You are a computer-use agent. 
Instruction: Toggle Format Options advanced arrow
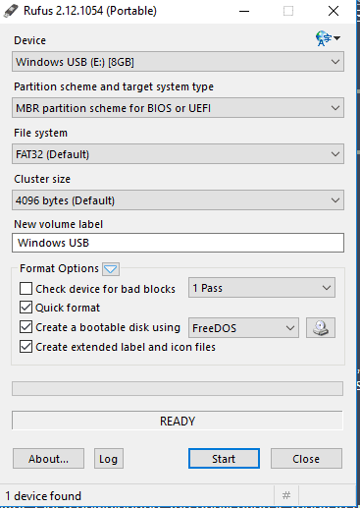(111, 269)
